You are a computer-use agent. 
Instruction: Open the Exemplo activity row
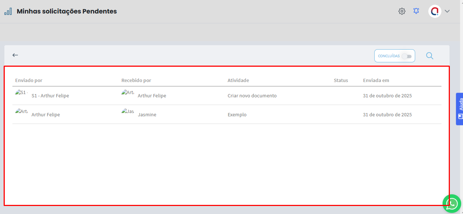tap(237, 115)
